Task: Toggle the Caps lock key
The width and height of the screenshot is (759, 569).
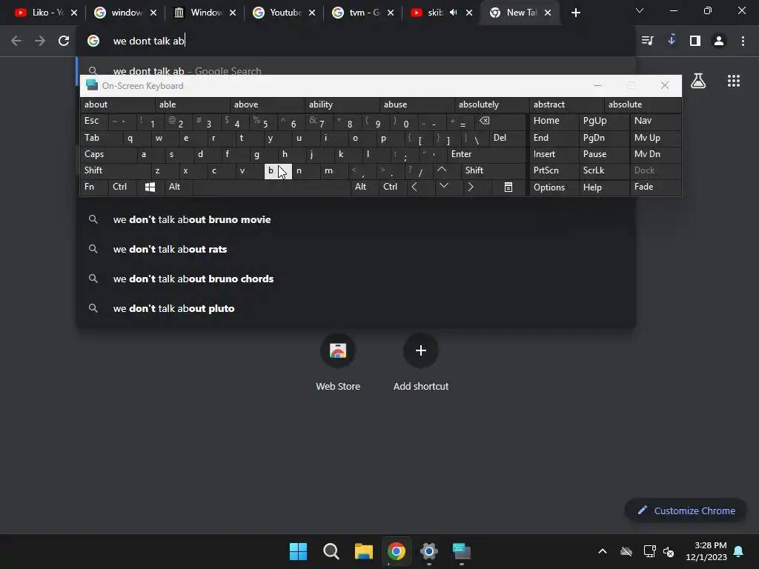Action: click(108, 154)
